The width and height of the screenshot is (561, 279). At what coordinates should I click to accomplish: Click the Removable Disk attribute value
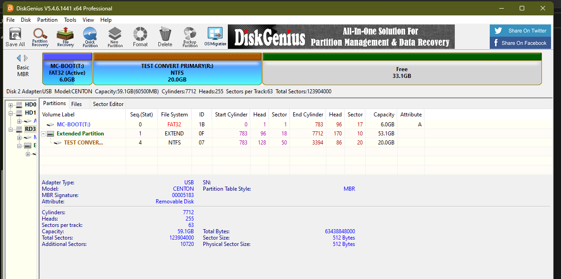[175, 202]
